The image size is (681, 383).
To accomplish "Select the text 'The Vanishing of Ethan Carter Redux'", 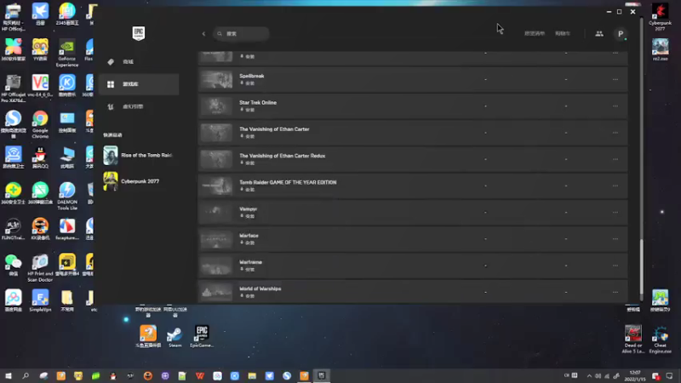I will (x=283, y=156).
